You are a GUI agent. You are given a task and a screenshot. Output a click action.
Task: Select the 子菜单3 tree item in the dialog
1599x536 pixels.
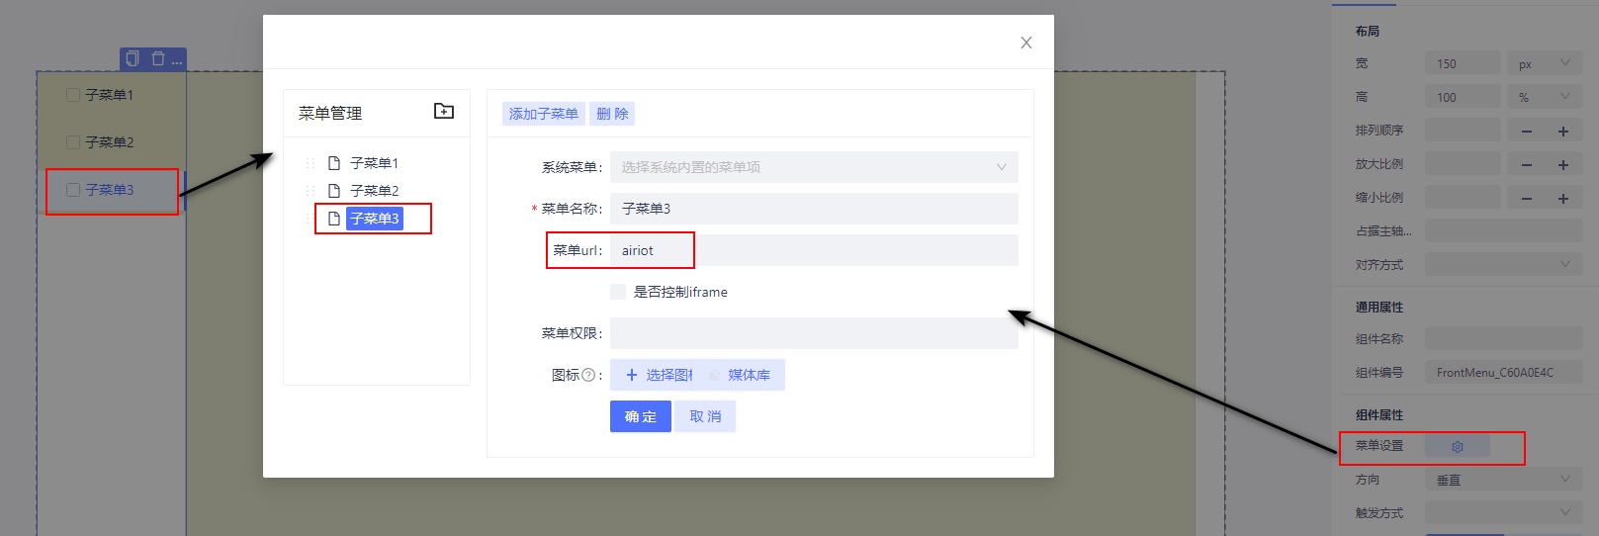click(374, 219)
